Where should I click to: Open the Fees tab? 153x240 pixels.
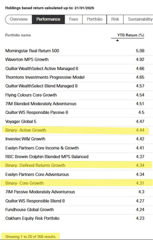coord(74,19)
